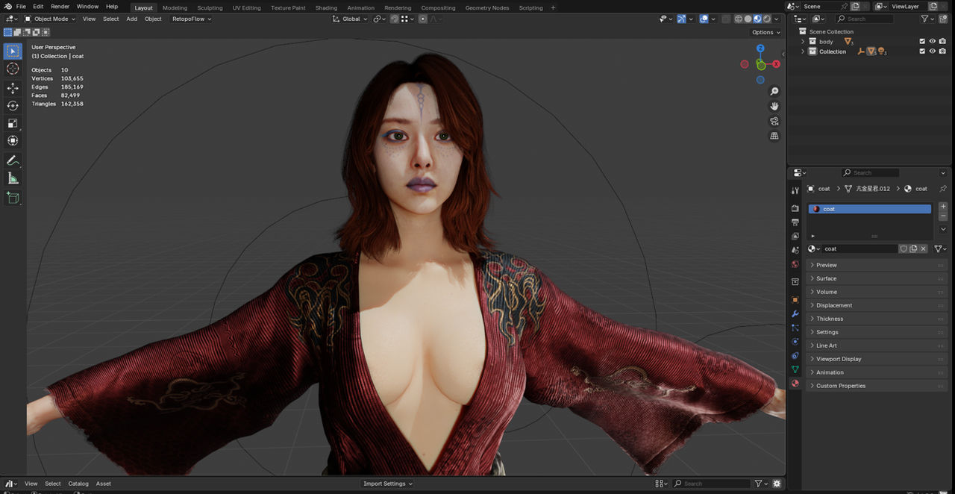Toggle the eye icon for Collection
Viewport: 955px width, 494px height.
pyautogui.click(x=932, y=51)
